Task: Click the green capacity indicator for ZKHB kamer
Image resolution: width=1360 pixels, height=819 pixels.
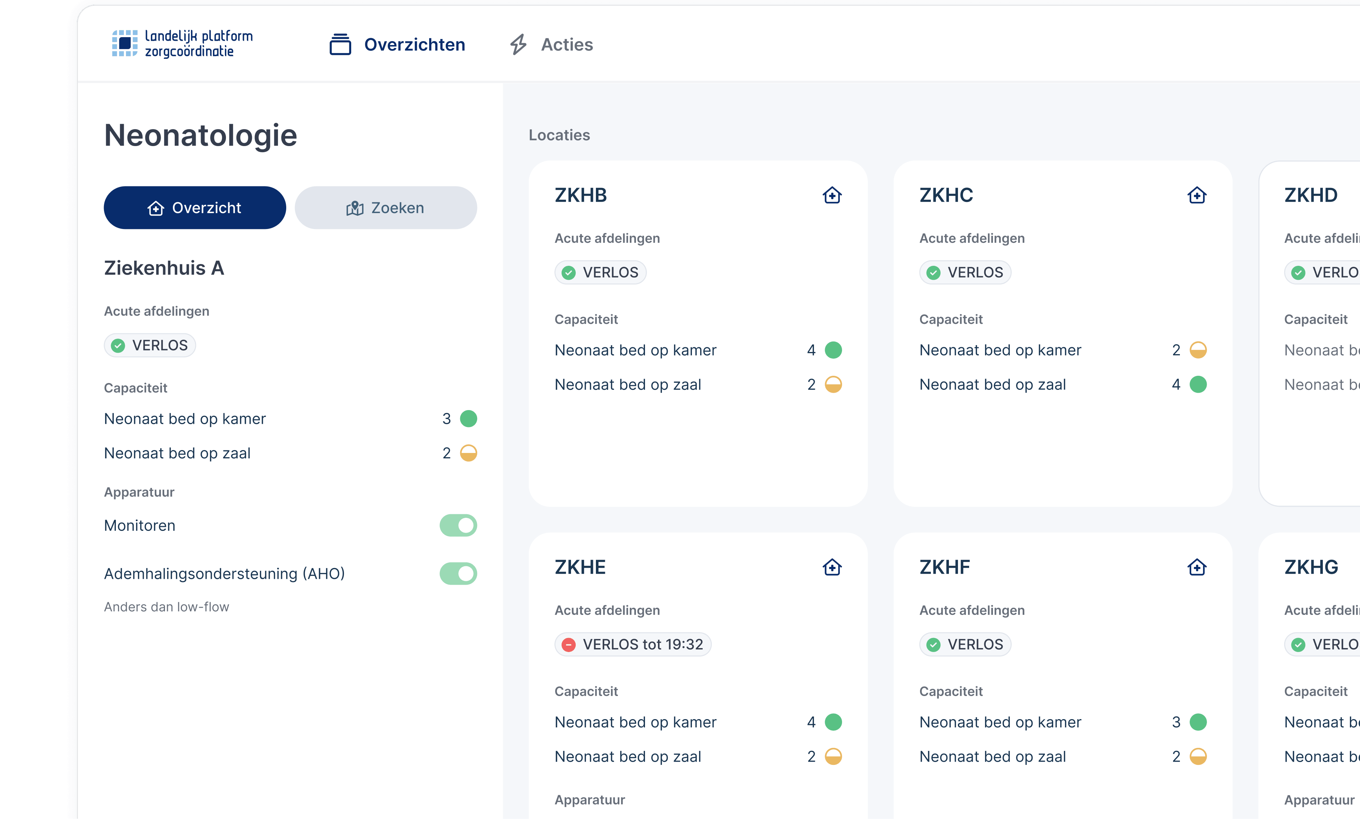Action: click(x=833, y=350)
